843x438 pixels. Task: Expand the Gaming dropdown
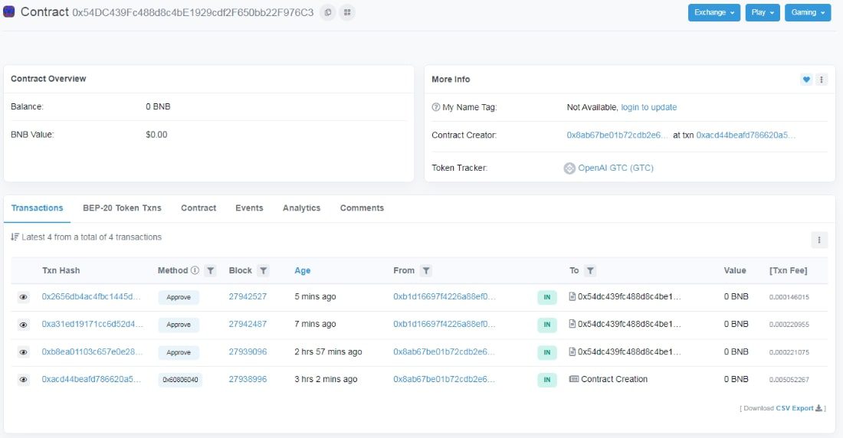(x=807, y=12)
